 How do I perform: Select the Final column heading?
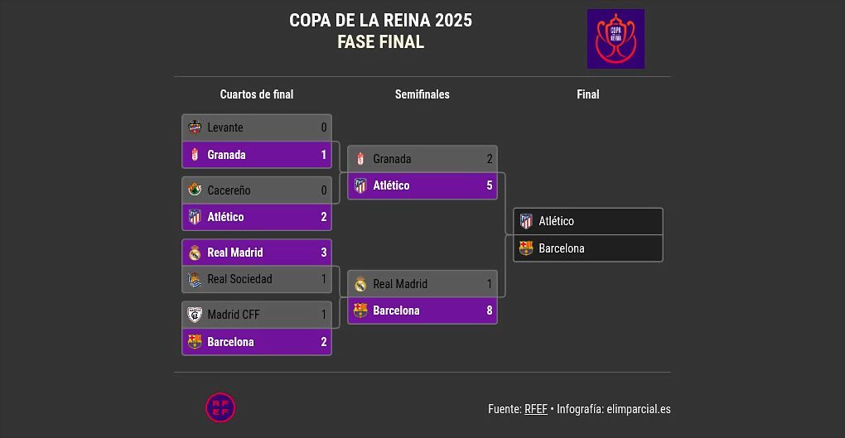pos(588,94)
